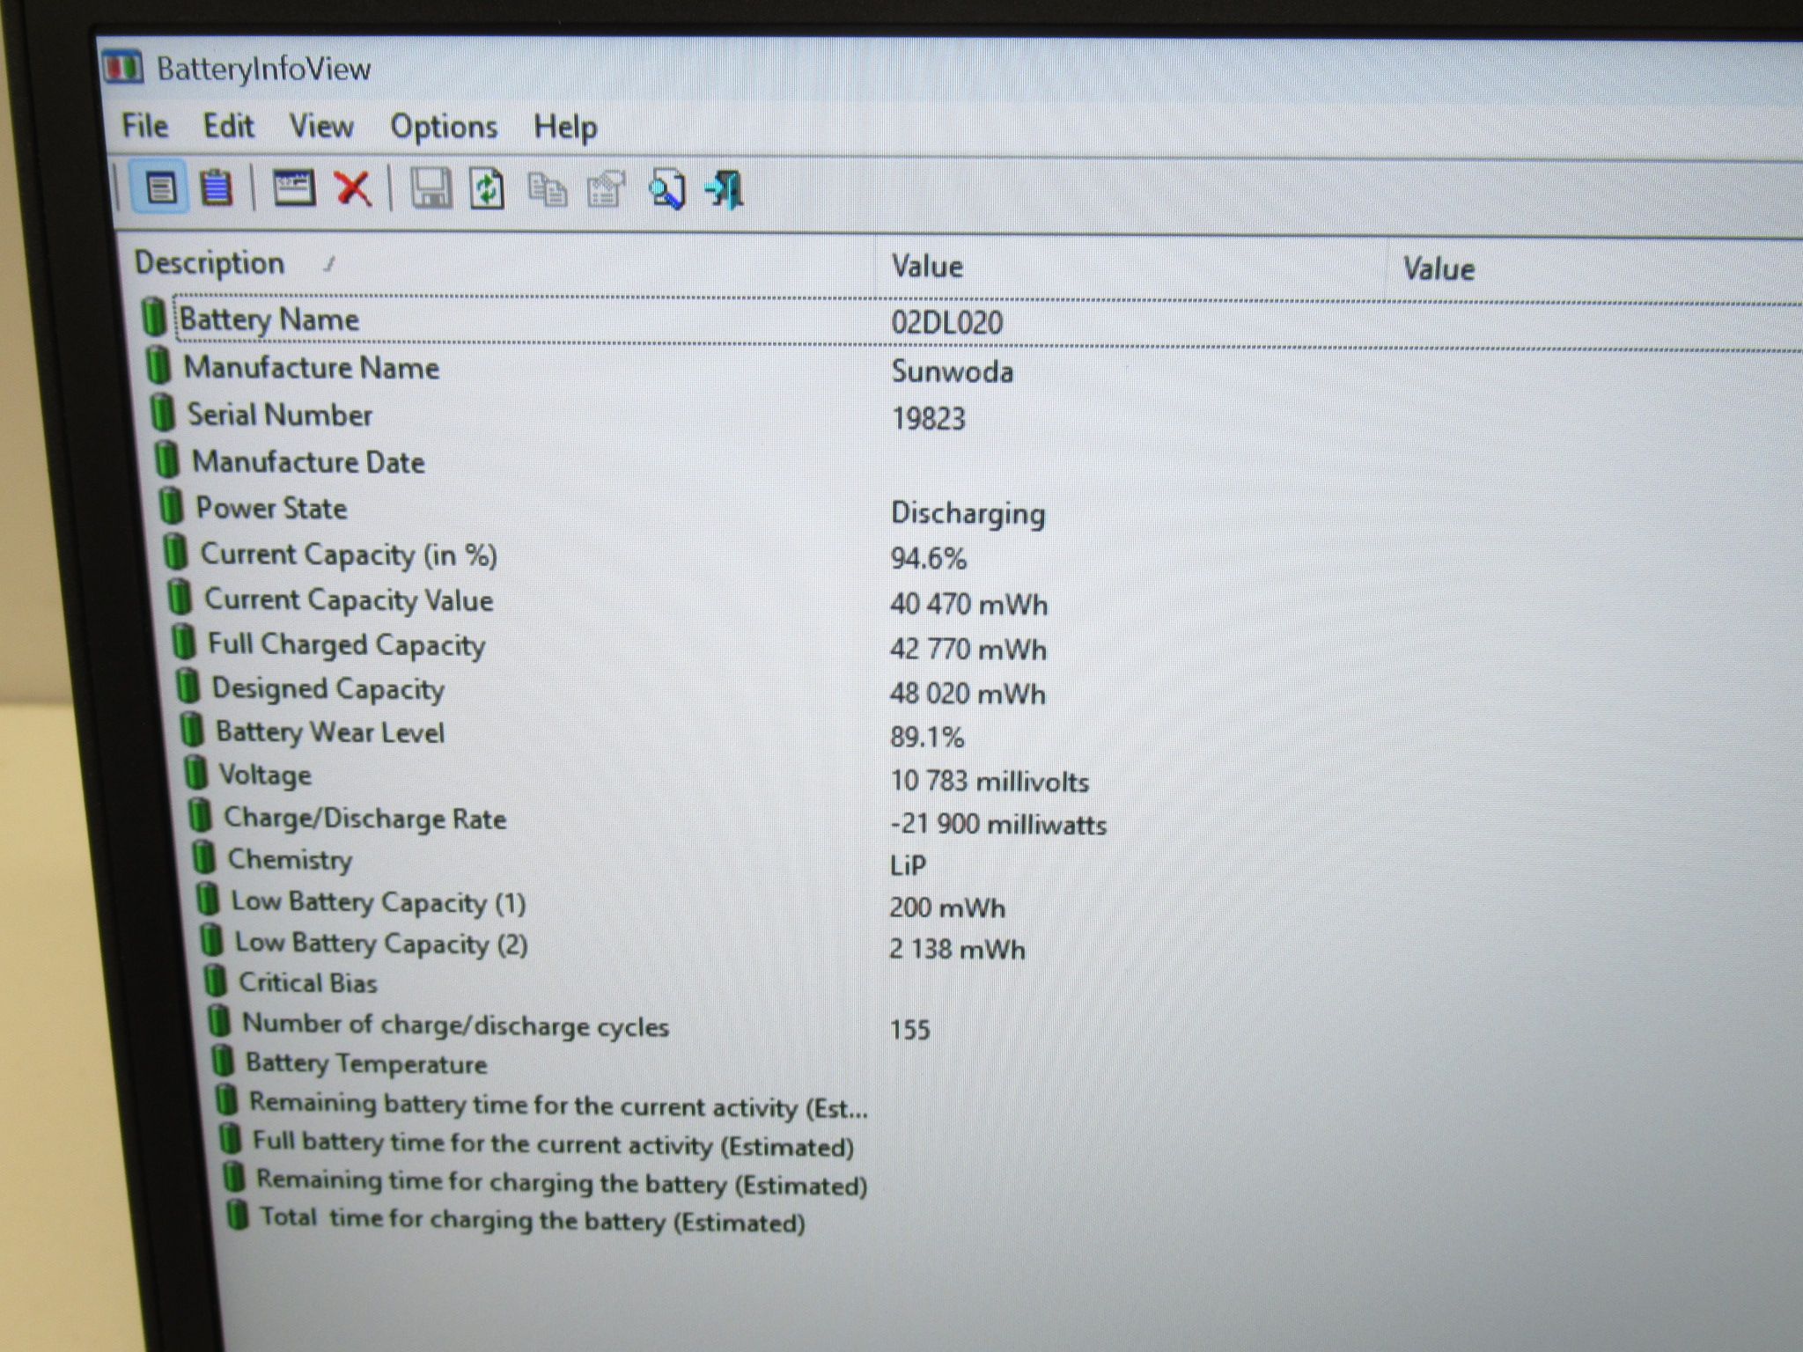Open the View menu
The height and width of the screenshot is (1352, 1803).
(x=321, y=127)
